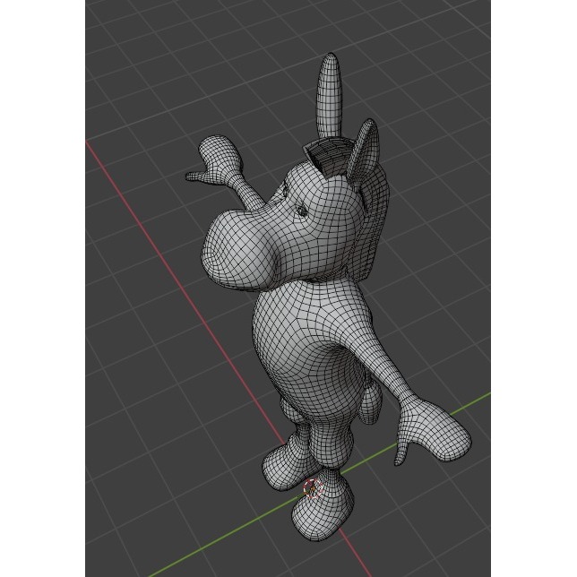Click the small tail behind the body
The image size is (577, 577).
(x=370, y=401)
